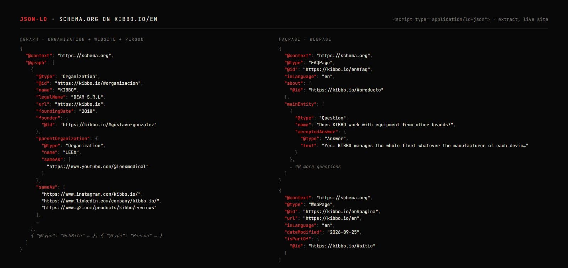Click the "foundingDate" key
The height and width of the screenshot is (268, 568).
55,111
